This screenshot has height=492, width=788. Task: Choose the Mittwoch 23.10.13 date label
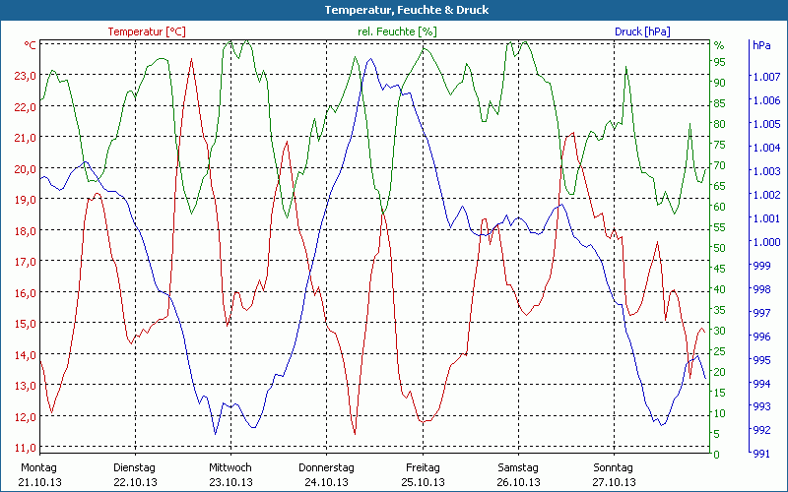(230, 474)
